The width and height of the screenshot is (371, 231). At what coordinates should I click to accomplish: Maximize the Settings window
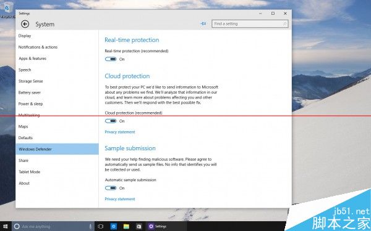[273, 14]
